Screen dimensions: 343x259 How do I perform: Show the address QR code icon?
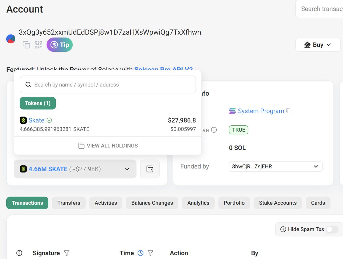pos(38,45)
